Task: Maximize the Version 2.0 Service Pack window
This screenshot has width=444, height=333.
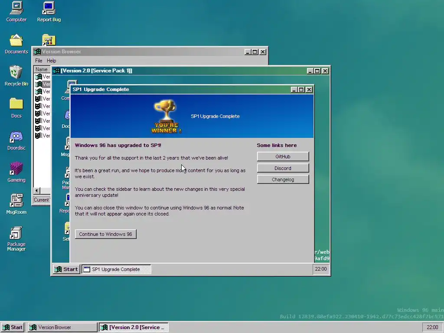Action: tap(317, 71)
